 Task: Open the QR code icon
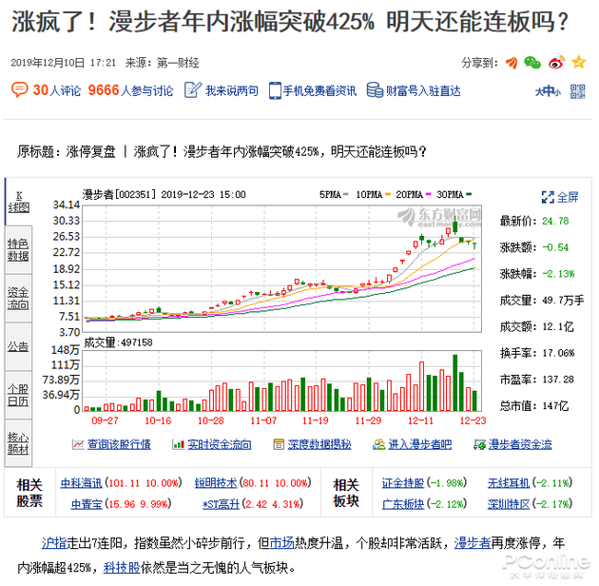[x=578, y=91]
